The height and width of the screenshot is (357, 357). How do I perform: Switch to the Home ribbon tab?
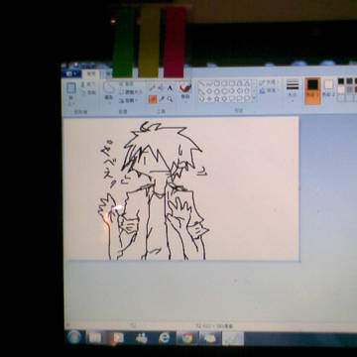[90, 73]
